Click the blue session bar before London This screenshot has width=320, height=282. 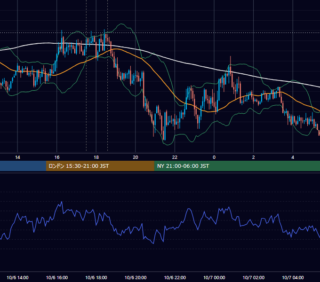point(23,166)
